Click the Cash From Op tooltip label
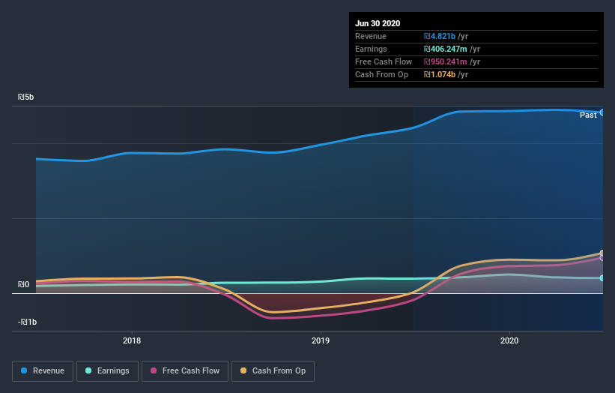 pyautogui.click(x=381, y=74)
